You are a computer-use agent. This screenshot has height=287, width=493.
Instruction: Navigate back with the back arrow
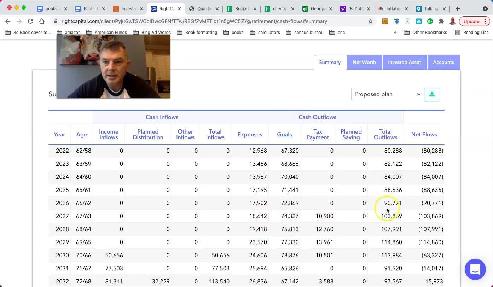coord(8,21)
